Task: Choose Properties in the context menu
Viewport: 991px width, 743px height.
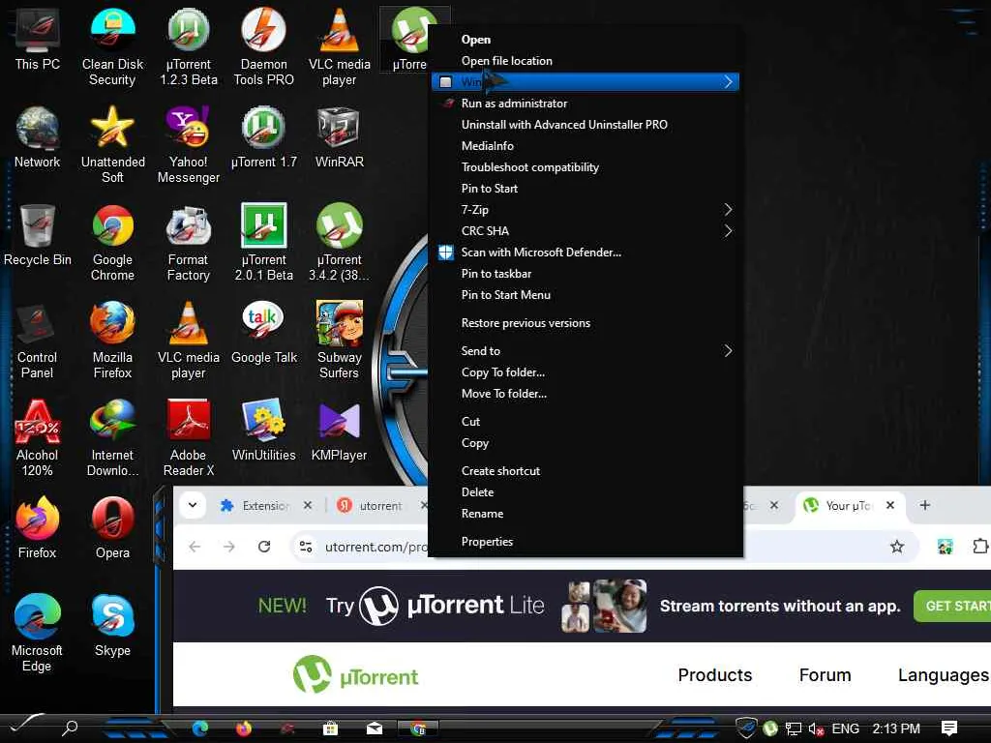Action: pos(586,542)
